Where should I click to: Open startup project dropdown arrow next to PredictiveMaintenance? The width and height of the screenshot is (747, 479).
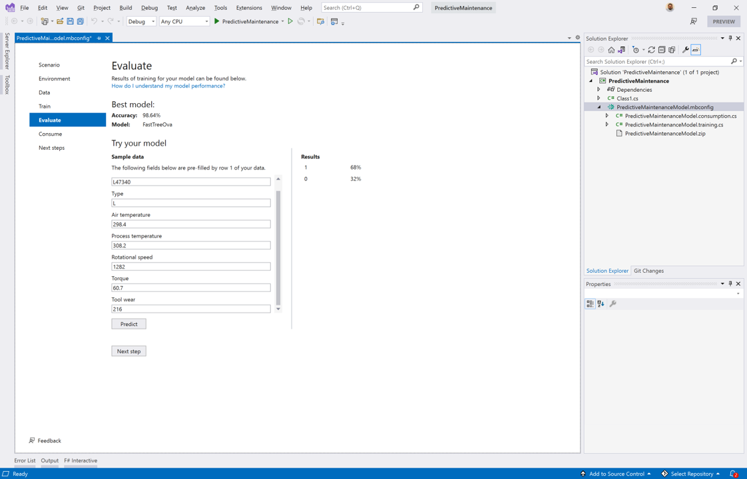282,21
